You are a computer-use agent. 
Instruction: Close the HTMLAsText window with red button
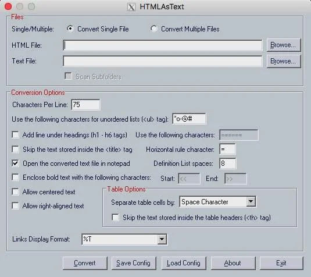tap(8, 6)
